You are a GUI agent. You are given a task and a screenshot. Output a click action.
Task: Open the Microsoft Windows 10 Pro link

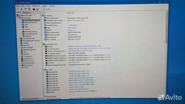click(76, 21)
